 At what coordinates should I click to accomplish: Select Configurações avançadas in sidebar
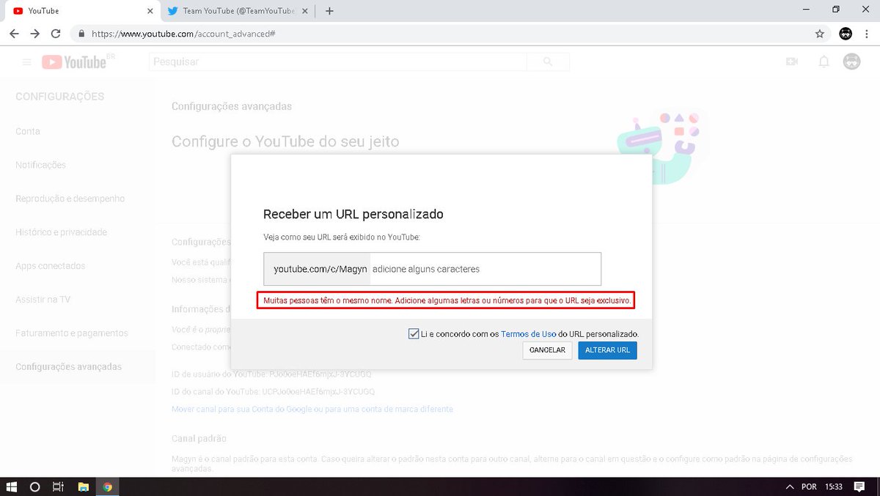[69, 367]
